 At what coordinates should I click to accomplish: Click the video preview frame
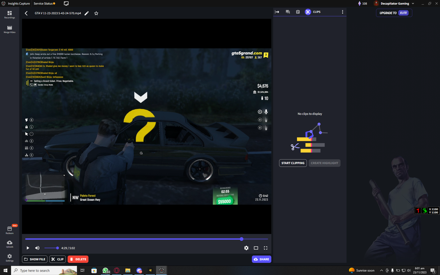coord(147,126)
